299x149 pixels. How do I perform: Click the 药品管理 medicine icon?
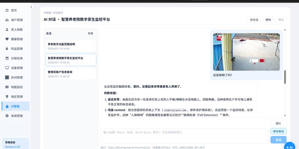(7, 49)
